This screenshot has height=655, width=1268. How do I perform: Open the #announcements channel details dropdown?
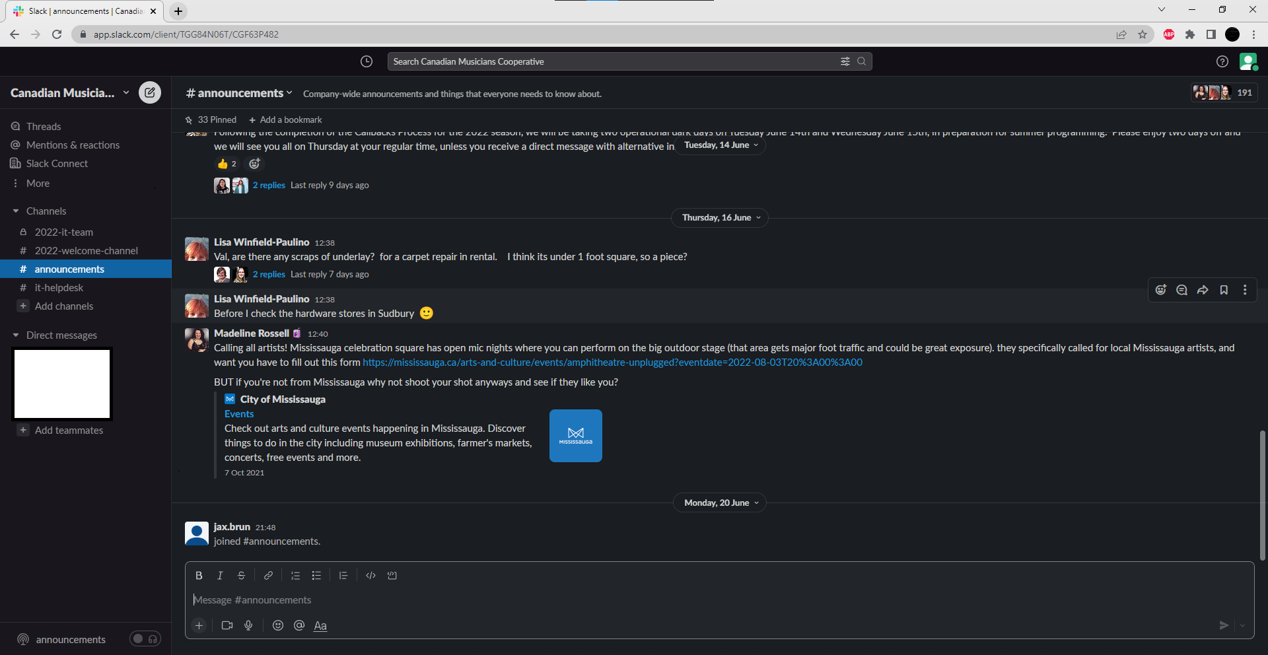coord(239,93)
